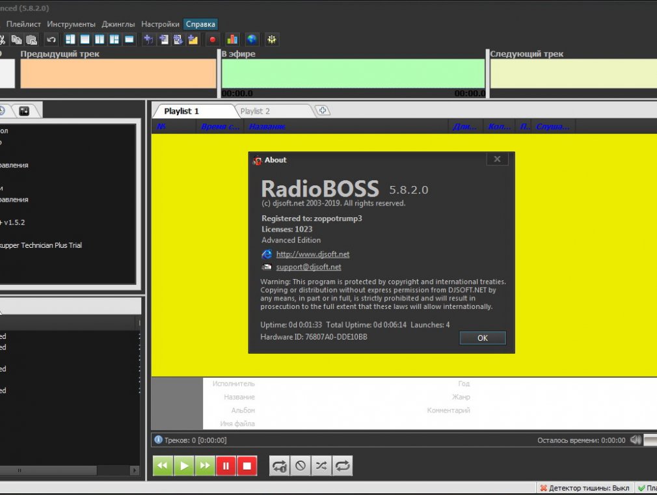657x495 pixels.
Task: Open the Инструменты menu
Action: point(72,24)
